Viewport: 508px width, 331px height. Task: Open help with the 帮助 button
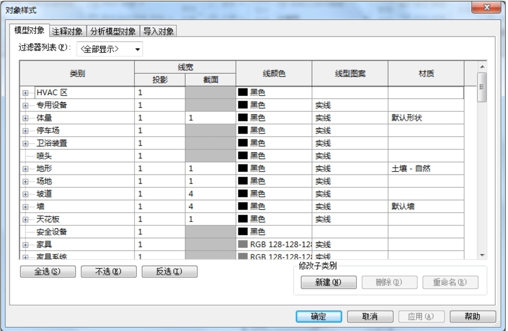click(473, 317)
